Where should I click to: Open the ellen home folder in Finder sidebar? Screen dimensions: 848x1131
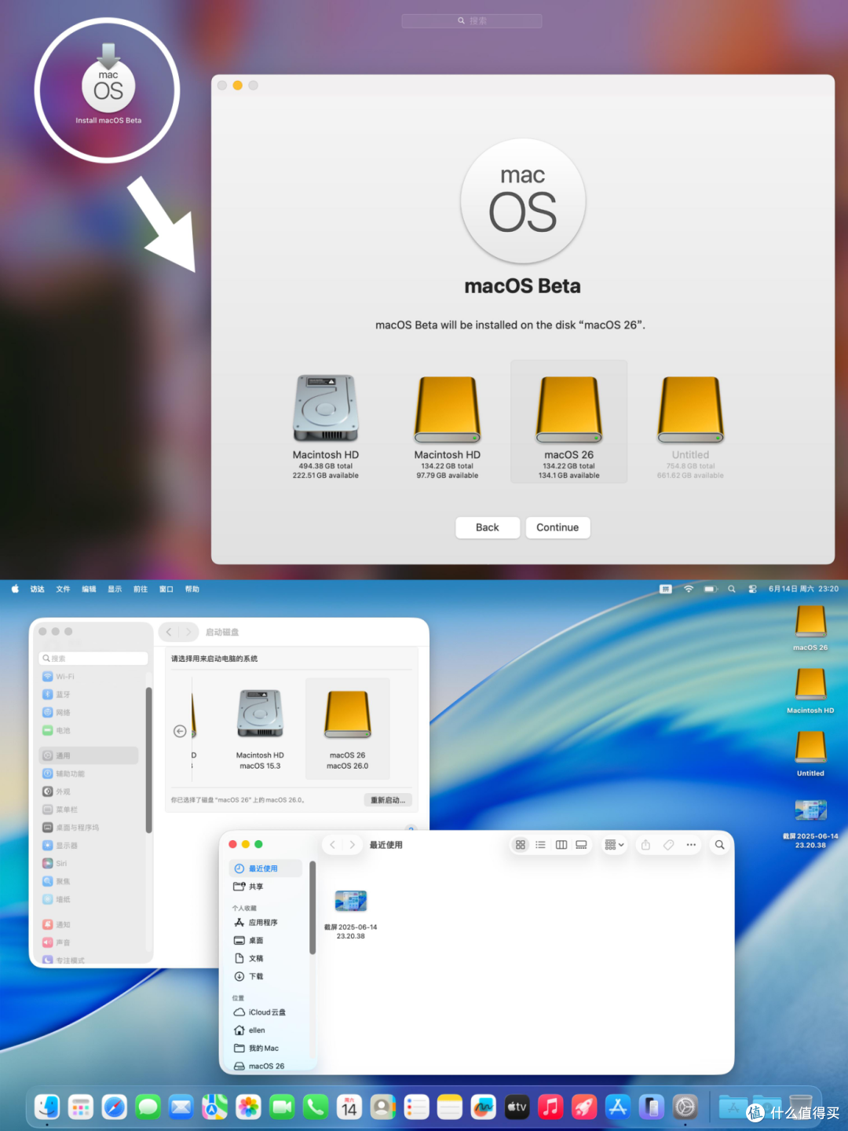[x=265, y=1030]
